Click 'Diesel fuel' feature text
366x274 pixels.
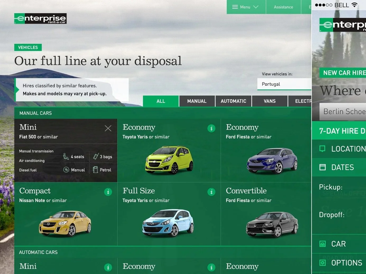pyautogui.click(x=28, y=170)
